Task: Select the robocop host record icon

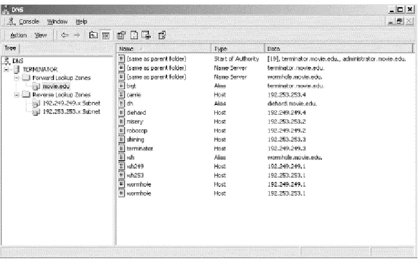Action: (x=122, y=130)
